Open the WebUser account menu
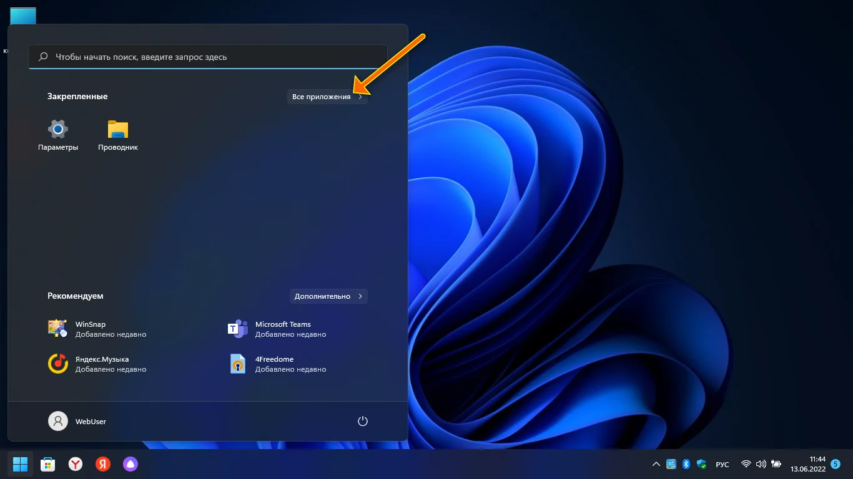Image resolution: width=853 pixels, height=479 pixels. [x=77, y=422]
